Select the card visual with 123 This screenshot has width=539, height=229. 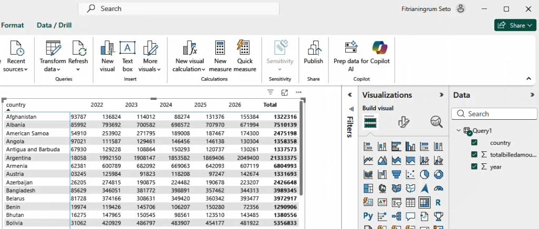click(368, 202)
